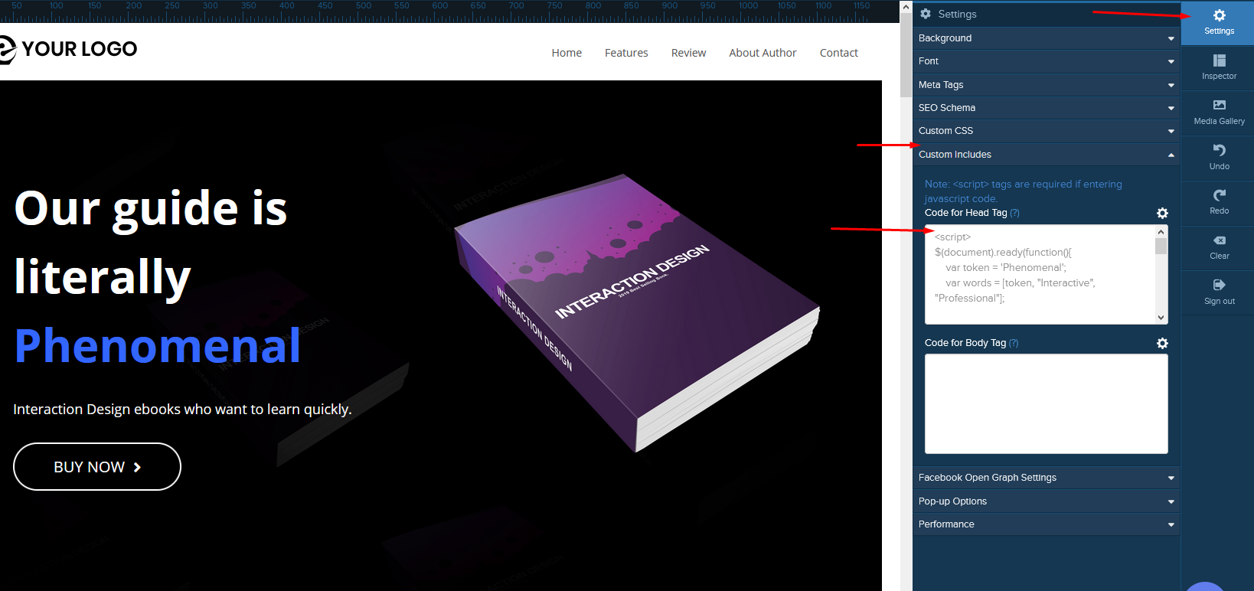1254x591 pixels.
Task: Open Contact navigation link
Action: [x=838, y=53]
